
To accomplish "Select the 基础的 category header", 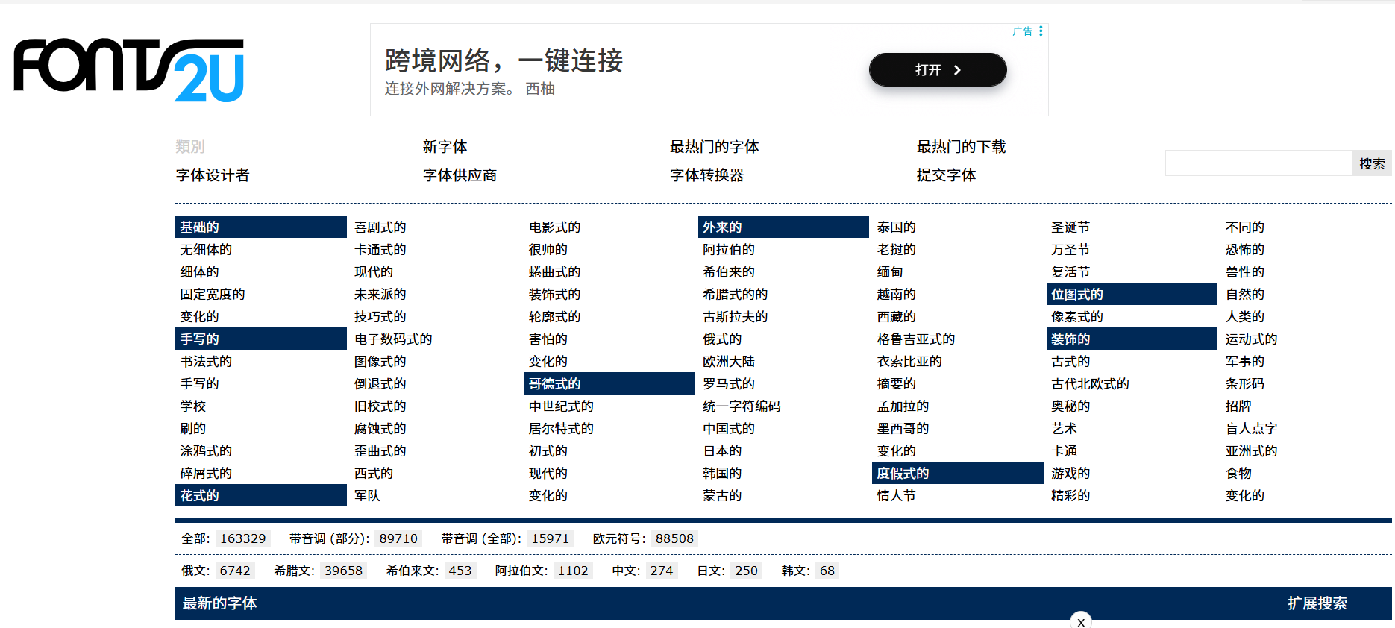I will [x=199, y=227].
